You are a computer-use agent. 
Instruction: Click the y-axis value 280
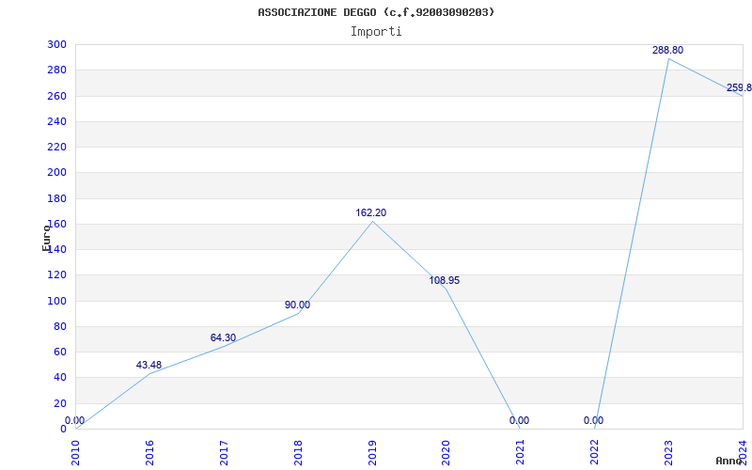(56, 70)
